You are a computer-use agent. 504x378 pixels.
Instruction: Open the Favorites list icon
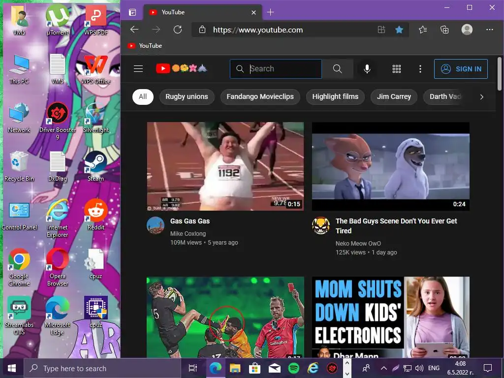tap(423, 30)
